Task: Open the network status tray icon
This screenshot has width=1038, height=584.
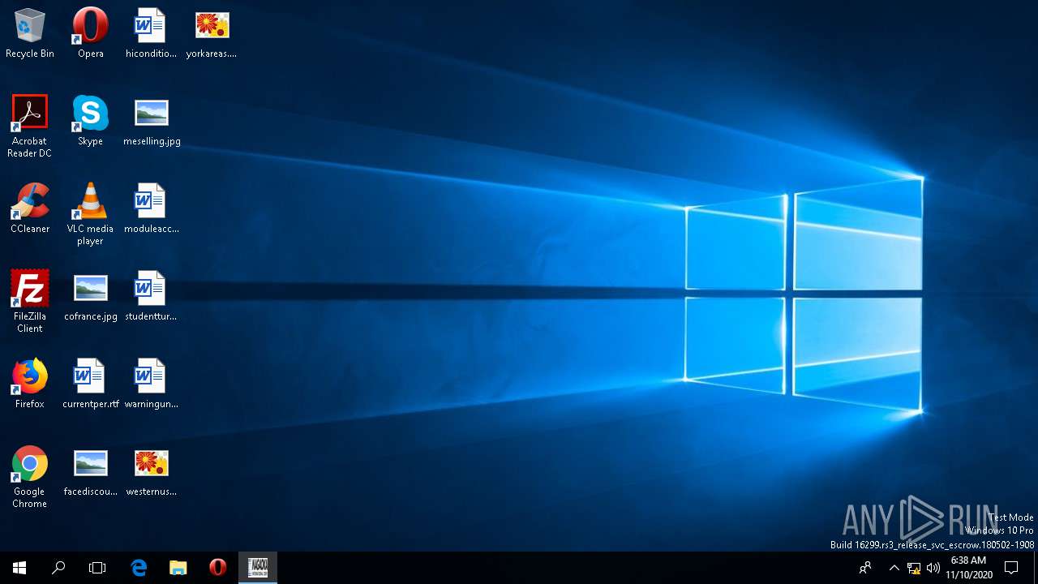Action: tap(914, 568)
